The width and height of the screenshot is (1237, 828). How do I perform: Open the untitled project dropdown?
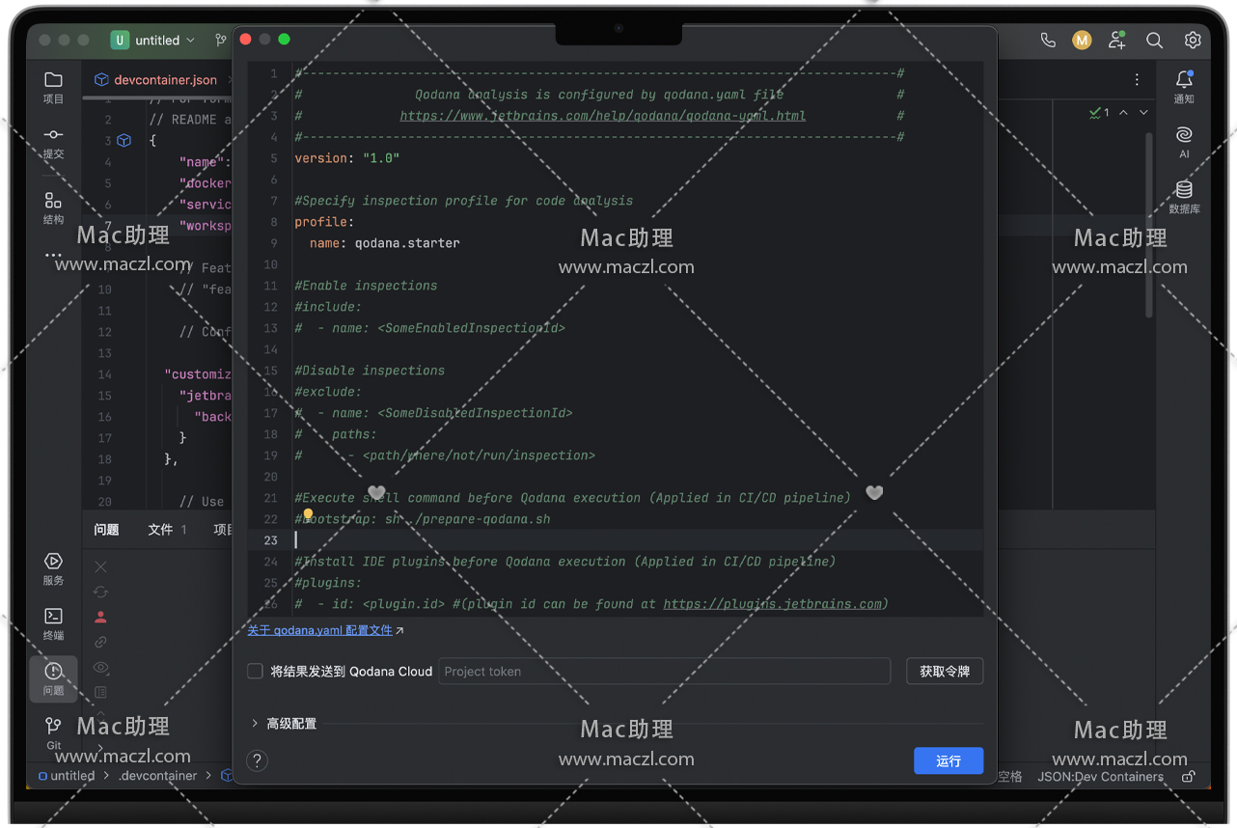pyautogui.click(x=154, y=41)
